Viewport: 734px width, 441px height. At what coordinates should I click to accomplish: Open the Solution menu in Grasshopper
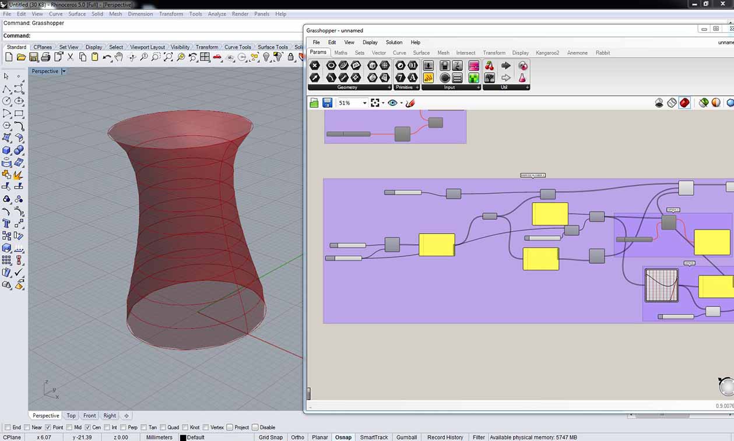click(x=394, y=43)
